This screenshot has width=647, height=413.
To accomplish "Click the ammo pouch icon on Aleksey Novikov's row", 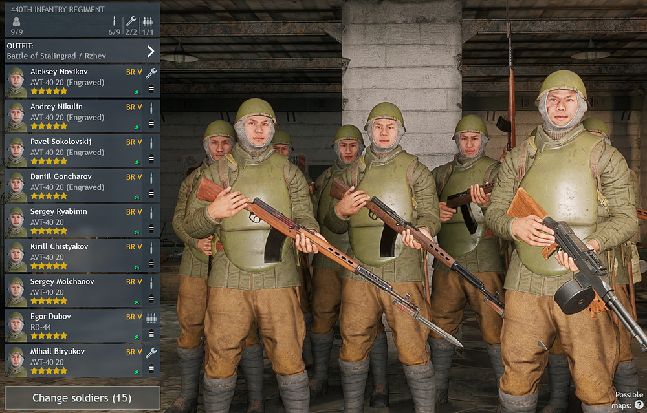I will pos(151,88).
